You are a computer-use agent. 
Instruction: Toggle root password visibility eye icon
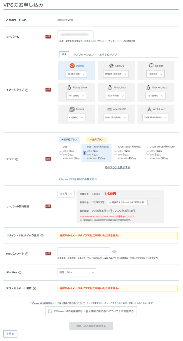(114, 252)
